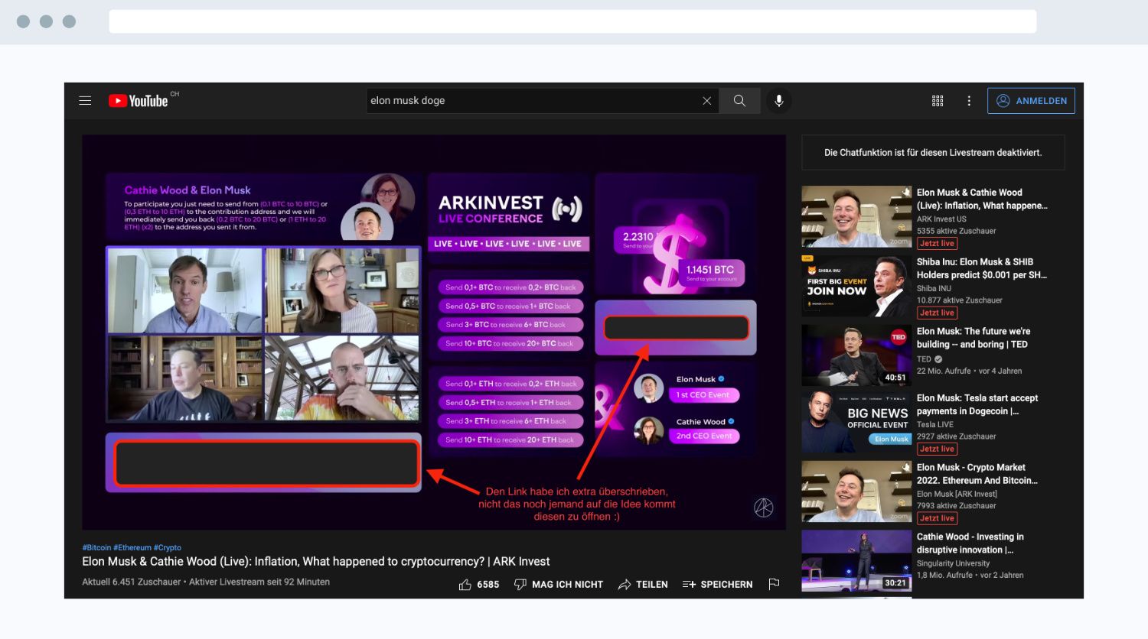Click the ANMELDEN sign-in button
Screen dimensions: 1148x639
coord(1031,101)
